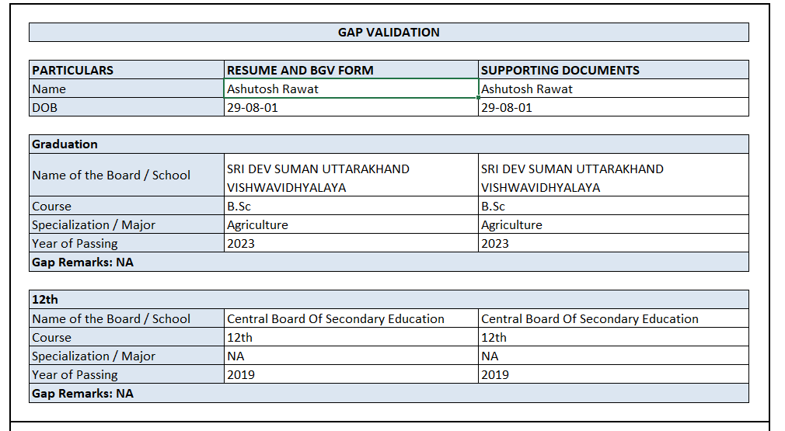Select 12th Specialization NA in Supporting Documents
The width and height of the screenshot is (785, 431).
(x=612, y=356)
